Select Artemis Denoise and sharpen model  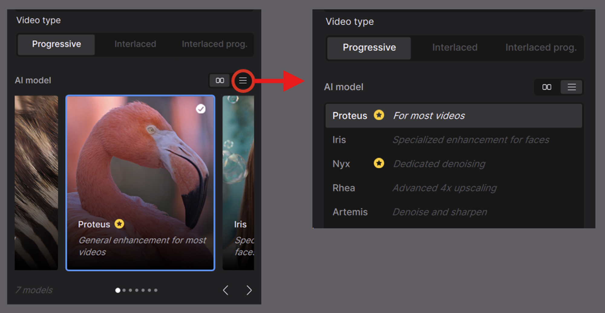(454, 212)
